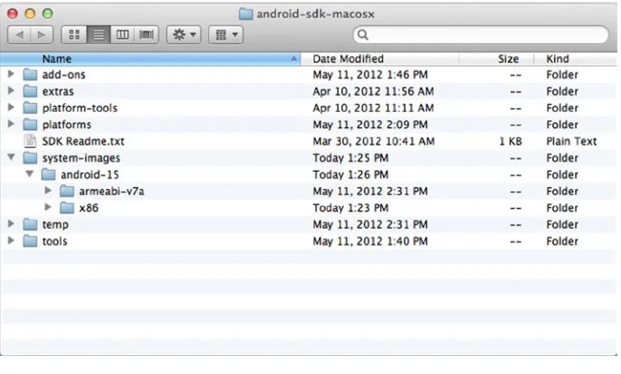Minimize the window with the yellow button
The width and height of the screenshot is (621, 374).
pyautogui.click(x=30, y=14)
